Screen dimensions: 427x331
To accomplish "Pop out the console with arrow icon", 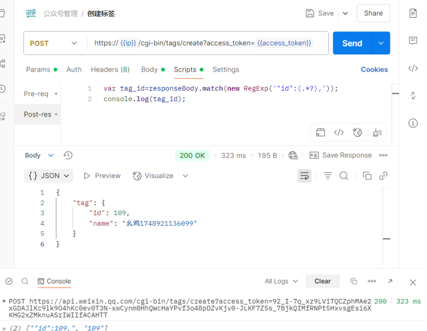I will click(x=390, y=281).
